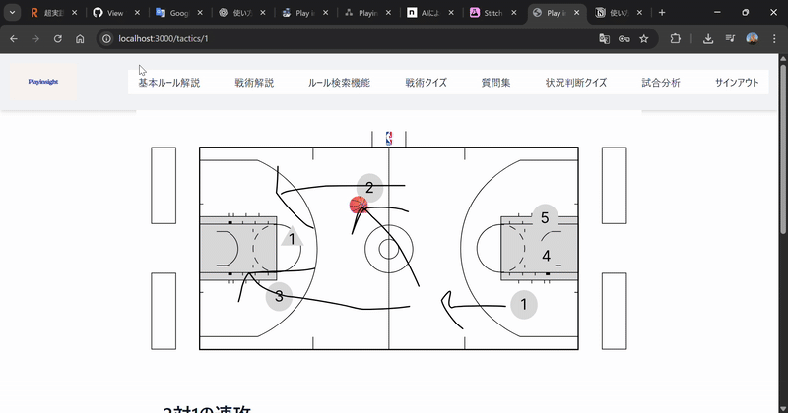Click the translate page icon
The image size is (788, 413).
pyautogui.click(x=605, y=39)
